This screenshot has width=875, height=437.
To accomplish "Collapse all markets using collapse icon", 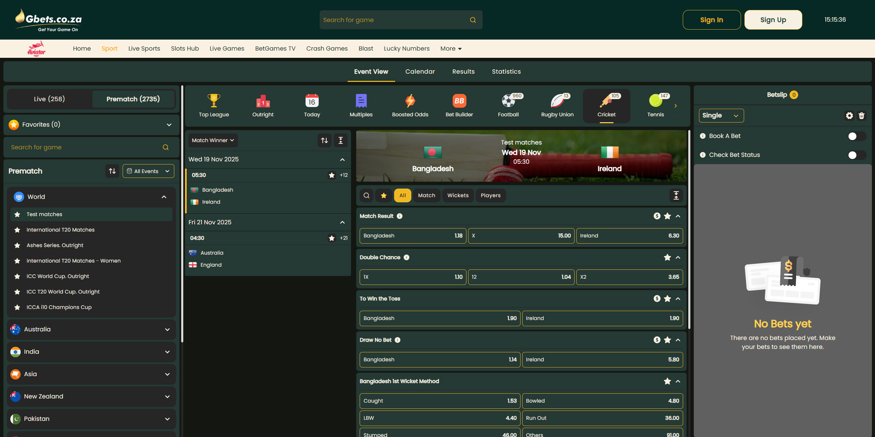I will pos(676,195).
